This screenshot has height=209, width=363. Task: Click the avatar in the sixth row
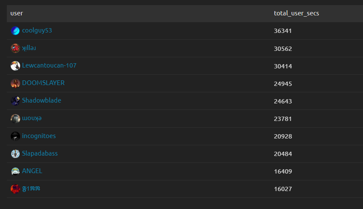click(15, 118)
